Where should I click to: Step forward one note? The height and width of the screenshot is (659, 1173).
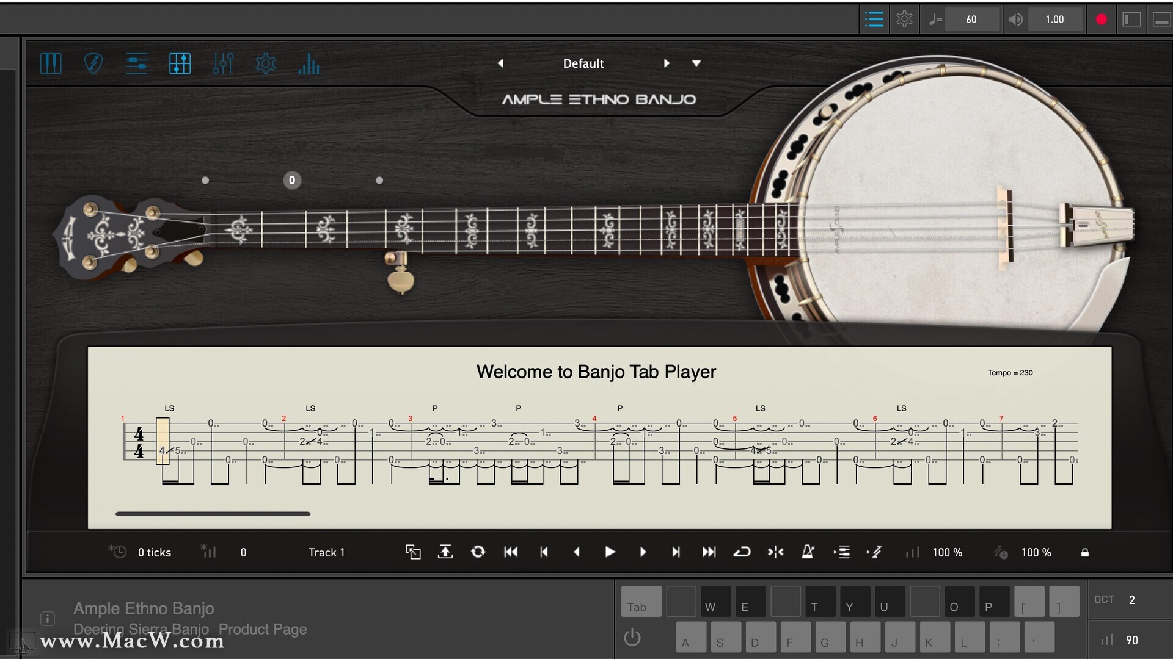tap(643, 552)
